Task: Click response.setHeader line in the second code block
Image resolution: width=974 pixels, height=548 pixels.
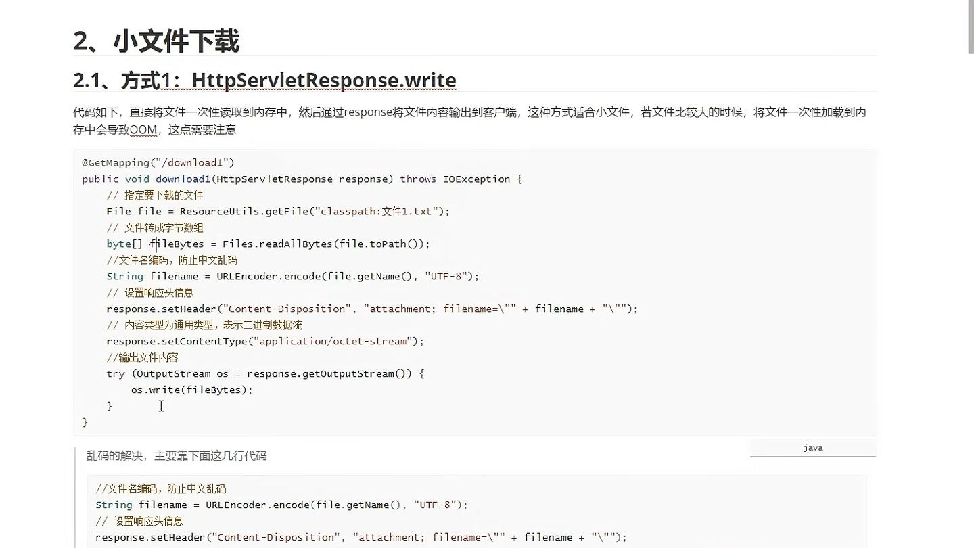Action: (x=361, y=537)
